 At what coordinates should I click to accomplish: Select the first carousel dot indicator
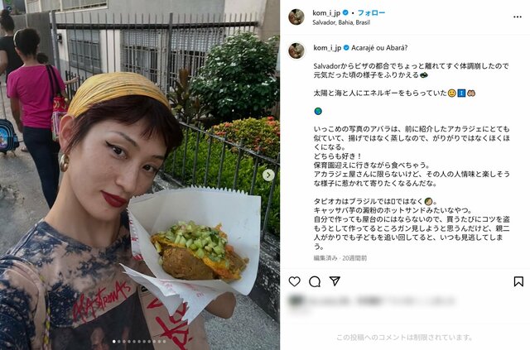[114, 342]
